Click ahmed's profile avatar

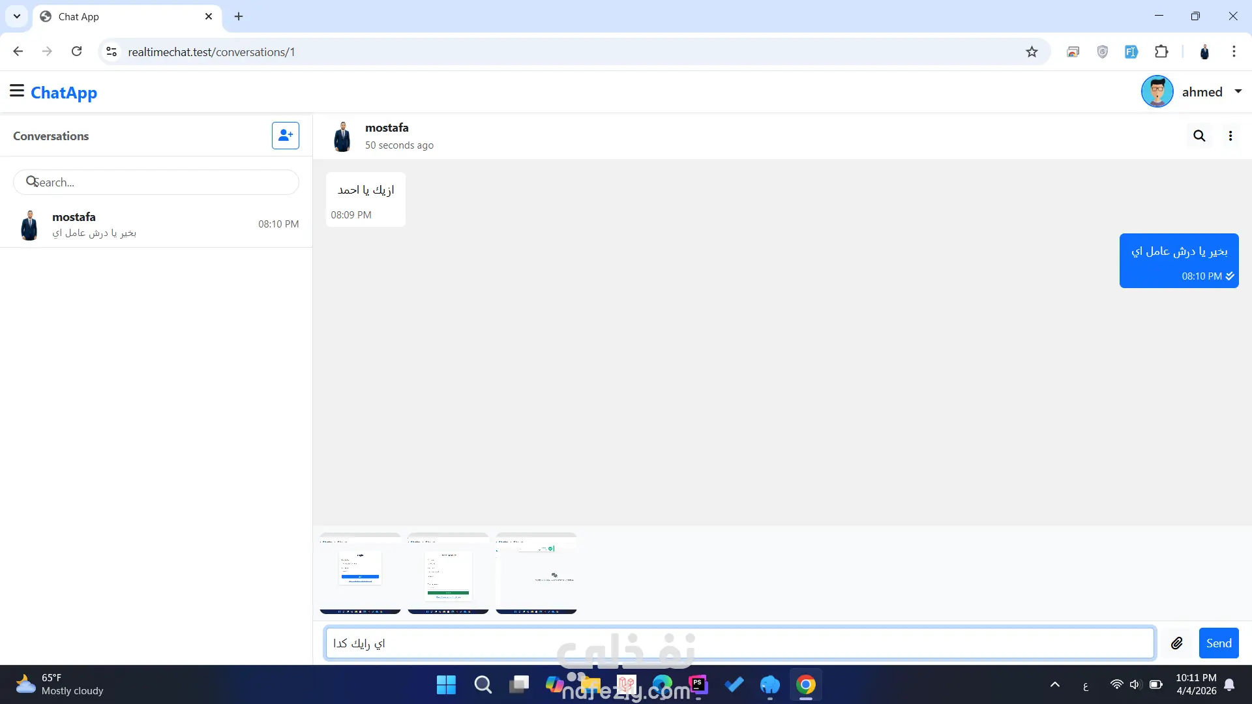1157,92
